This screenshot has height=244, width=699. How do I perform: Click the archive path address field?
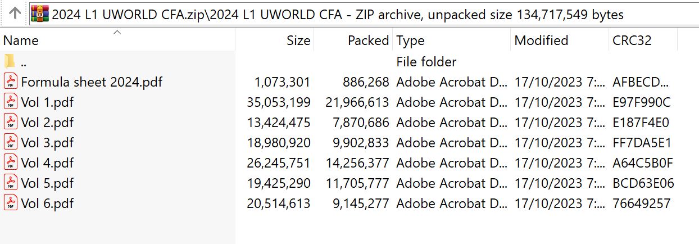337,14
